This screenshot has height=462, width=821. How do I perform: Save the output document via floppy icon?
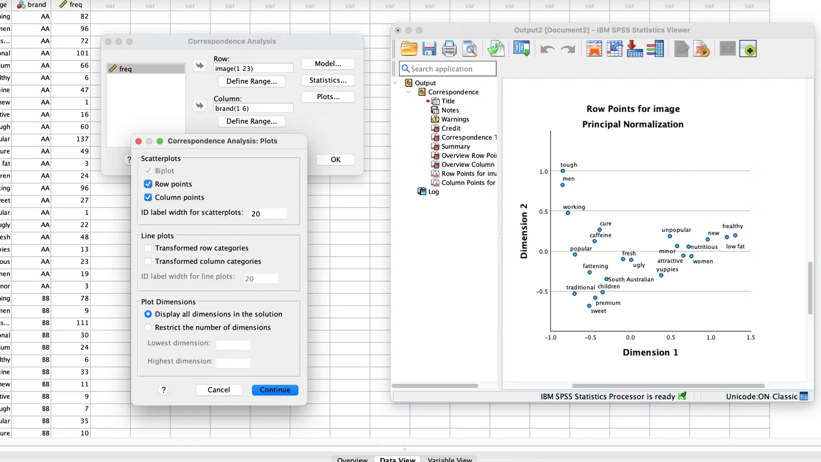[429, 49]
